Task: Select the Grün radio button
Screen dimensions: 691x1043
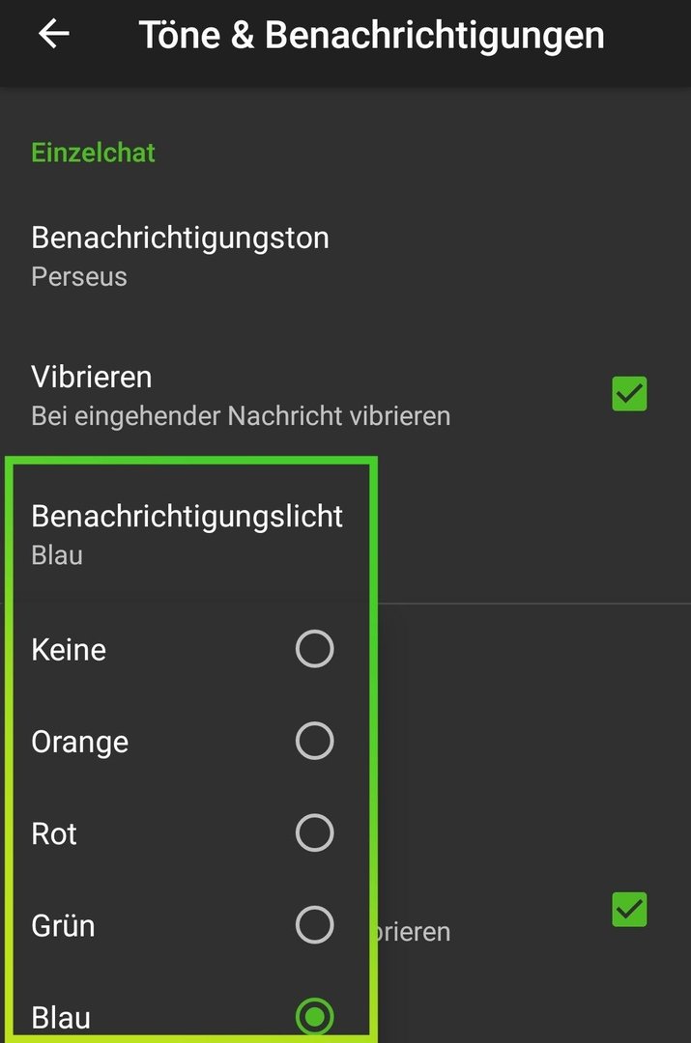Action: 314,924
